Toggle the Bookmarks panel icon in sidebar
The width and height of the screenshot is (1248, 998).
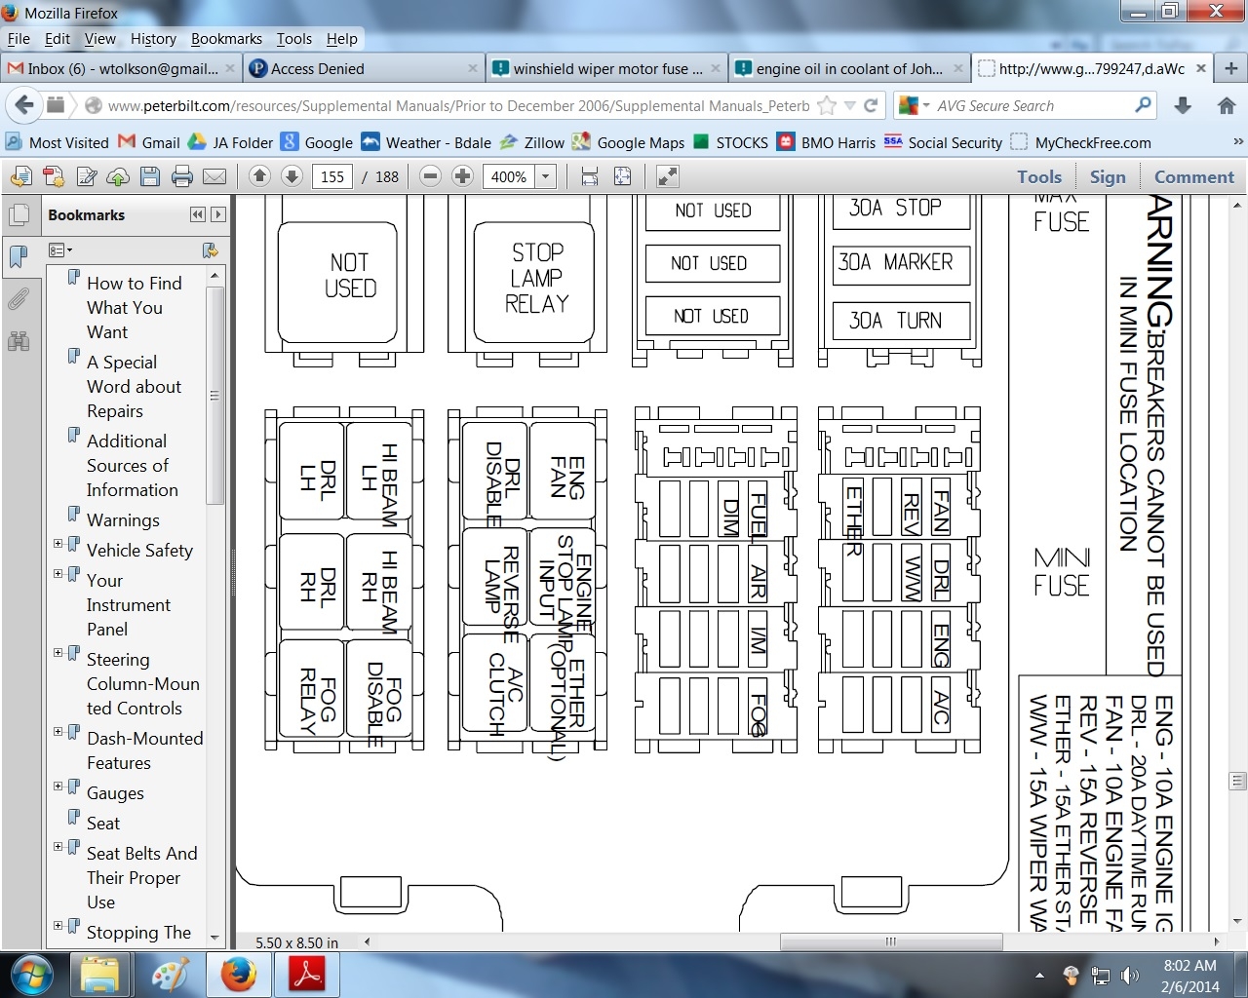(19, 256)
